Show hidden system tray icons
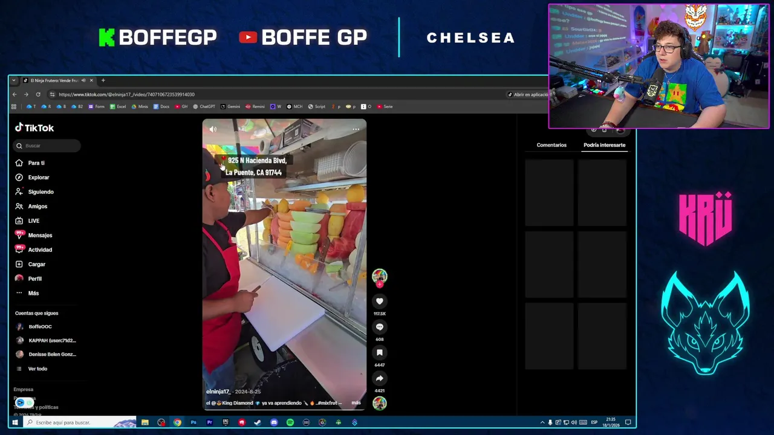774x435 pixels. coord(542,422)
